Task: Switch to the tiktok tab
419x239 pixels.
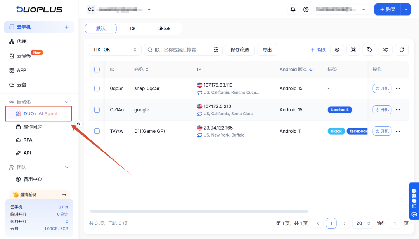Action: (x=164, y=29)
